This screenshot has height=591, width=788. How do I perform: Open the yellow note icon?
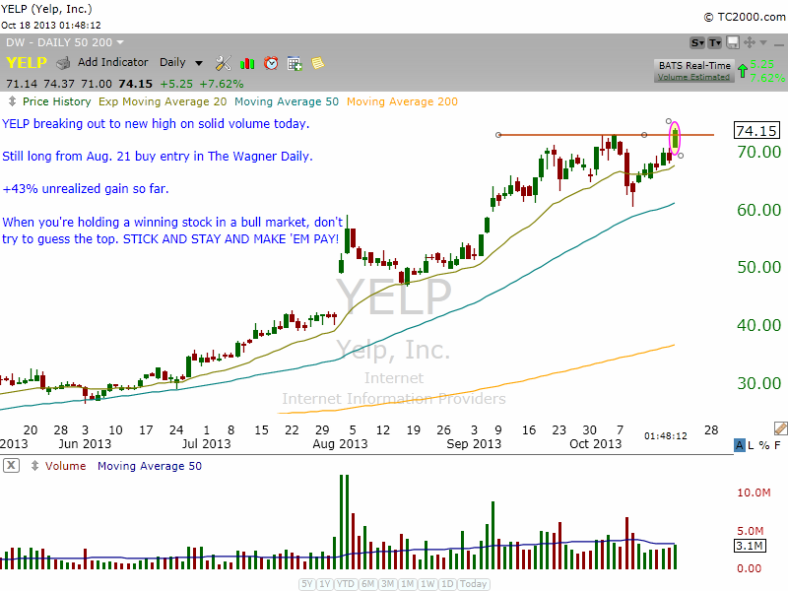click(x=317, y=63)
